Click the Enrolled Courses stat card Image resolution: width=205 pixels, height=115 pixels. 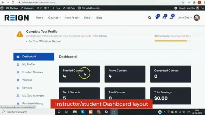coord(79,74)
